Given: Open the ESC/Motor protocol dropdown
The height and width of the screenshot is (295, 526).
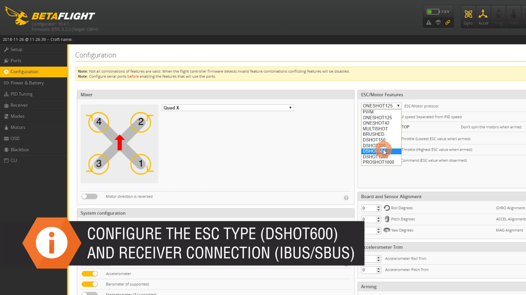Looking at the screenshot, I should point(381,106).
